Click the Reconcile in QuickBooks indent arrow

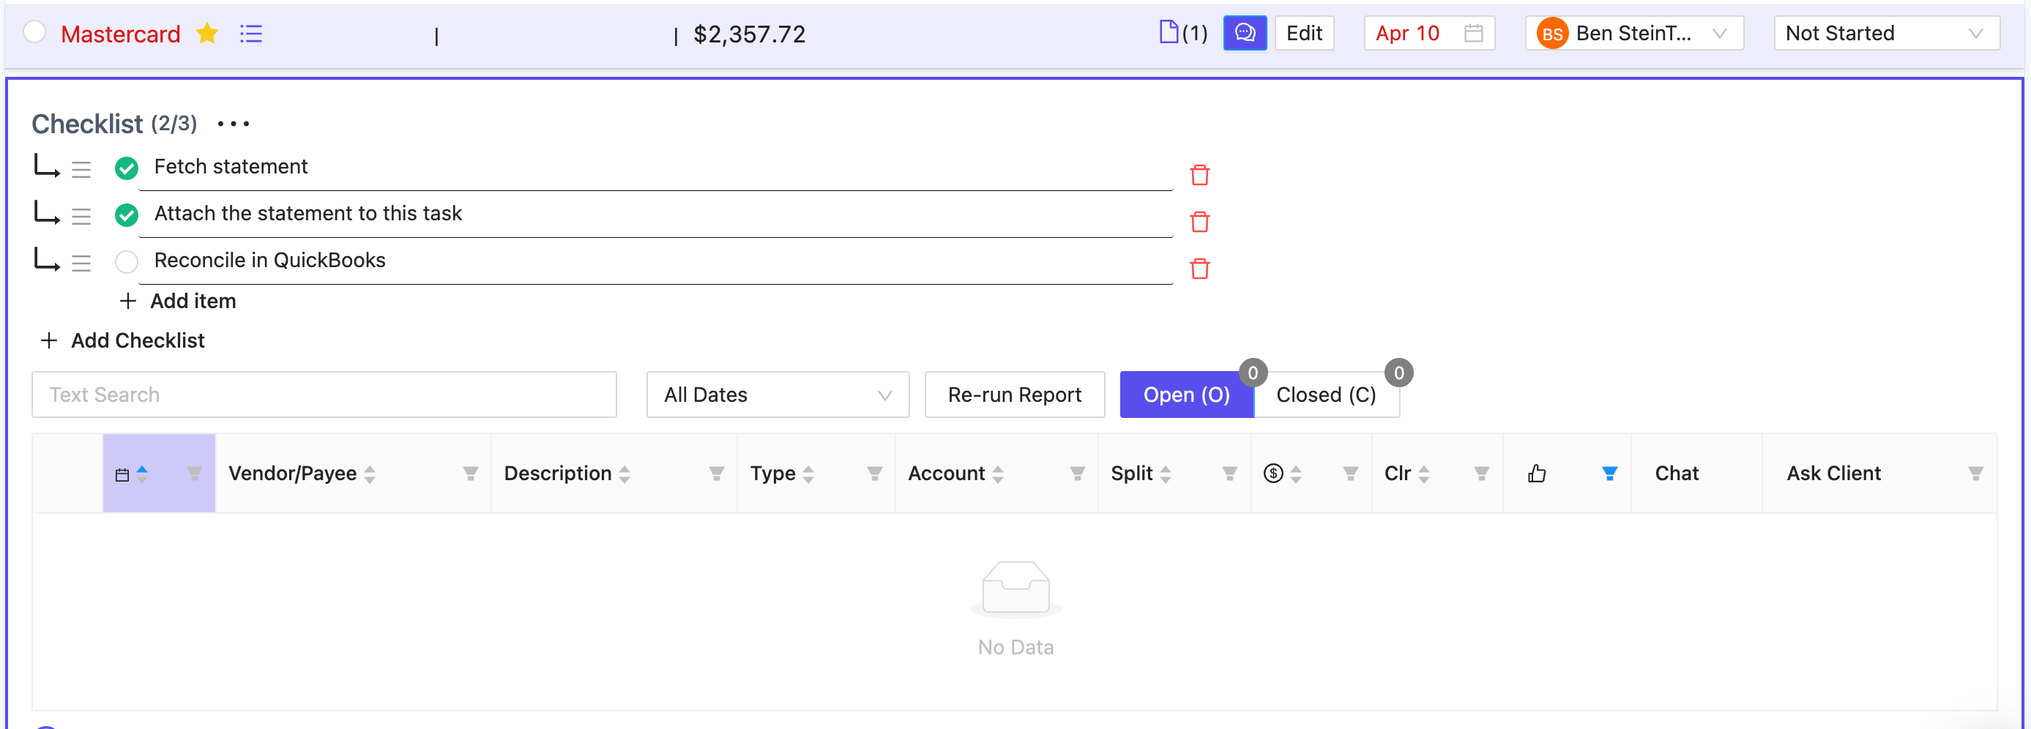[47, 260]
